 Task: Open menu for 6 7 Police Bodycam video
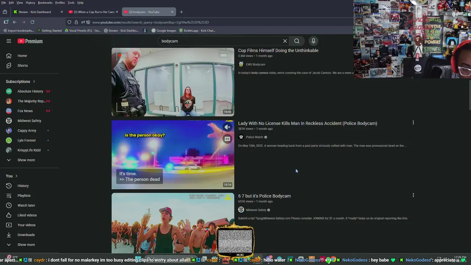point(413,195)
